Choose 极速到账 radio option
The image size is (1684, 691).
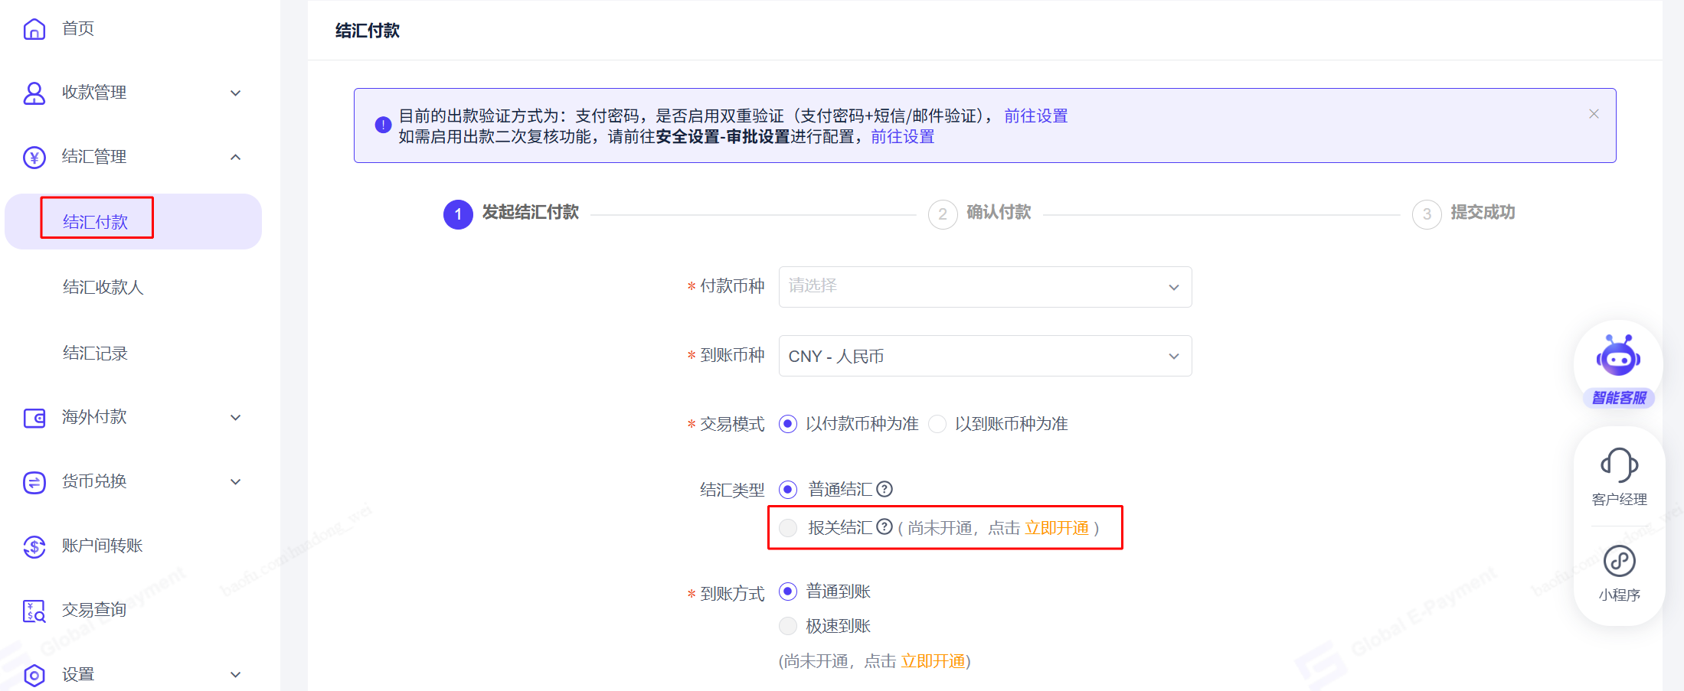[x=788, y=626]
